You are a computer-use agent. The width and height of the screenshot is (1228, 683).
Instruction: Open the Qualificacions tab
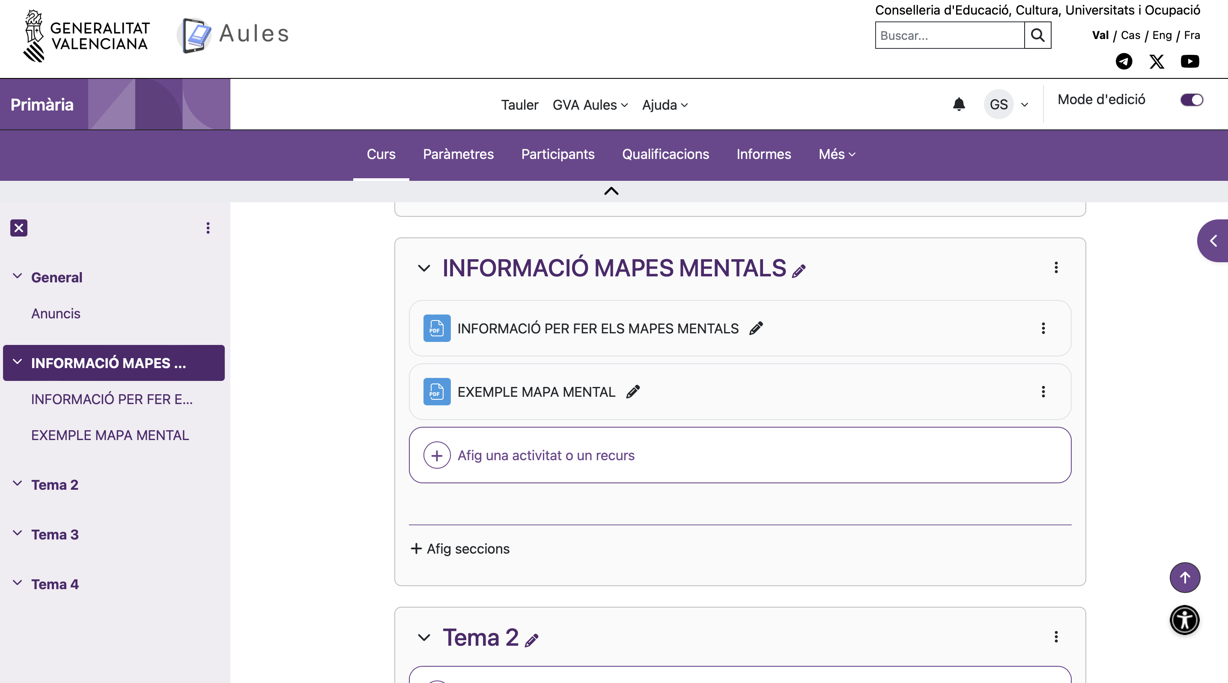pyautogui.click(x=665, y=154)
